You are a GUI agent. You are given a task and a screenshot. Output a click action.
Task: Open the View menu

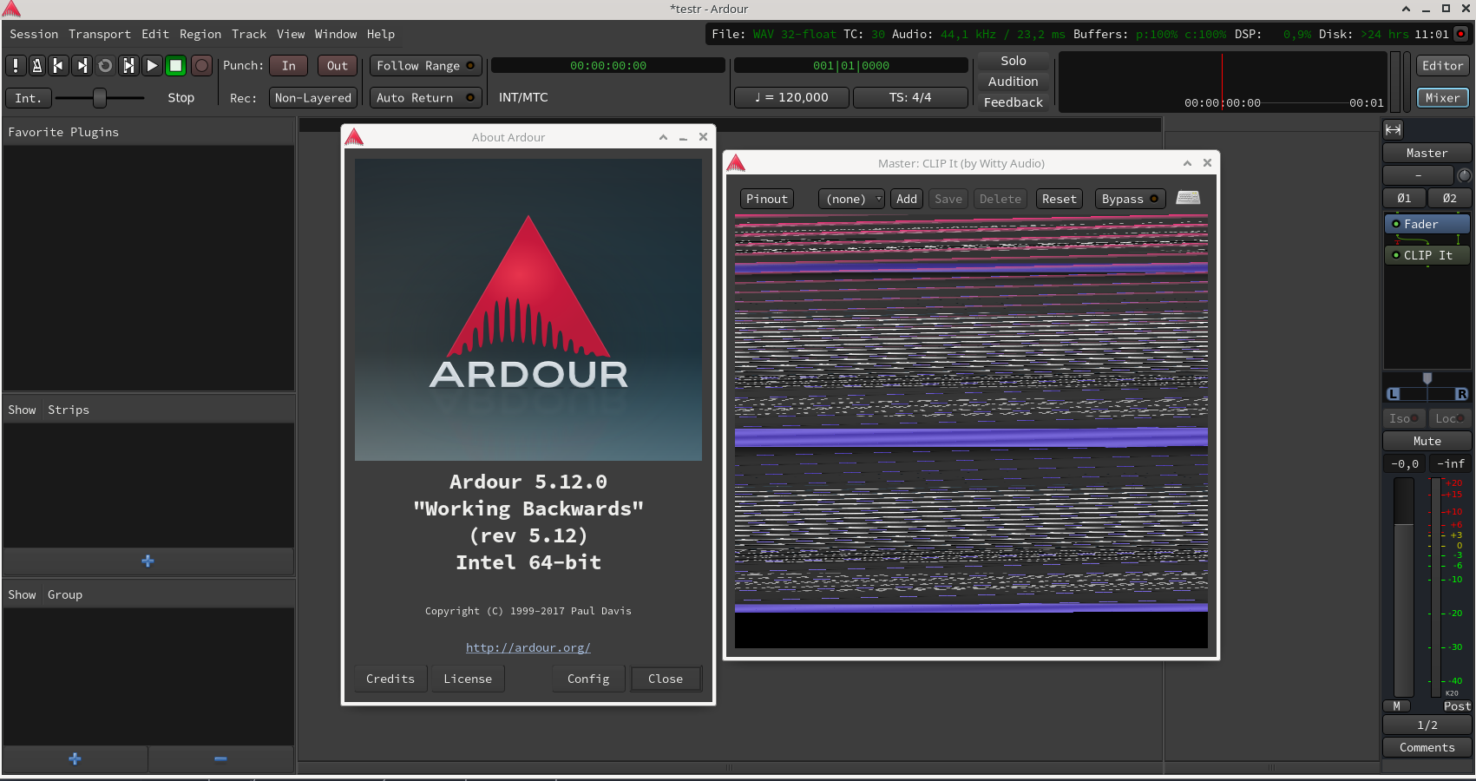291,34
